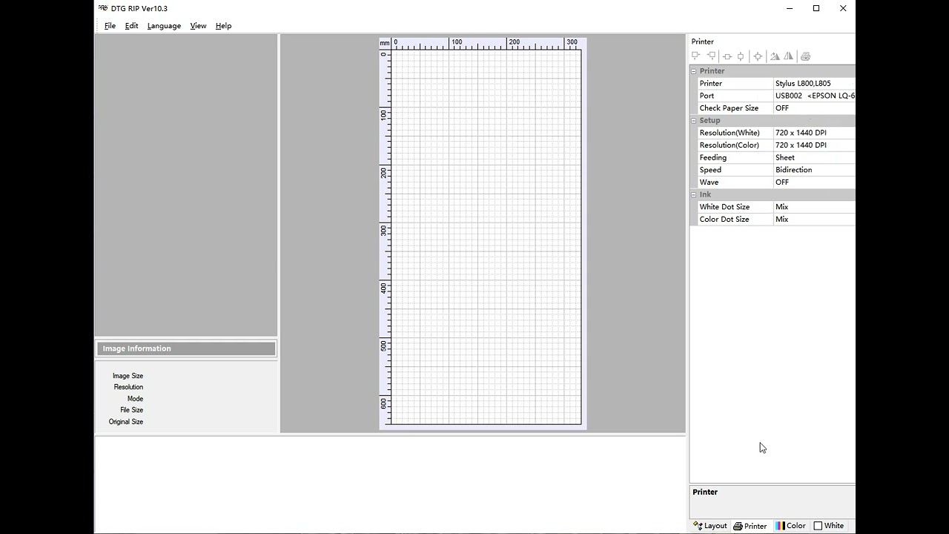
Task: Switch to the Color tab
Action: coord(791,526)
